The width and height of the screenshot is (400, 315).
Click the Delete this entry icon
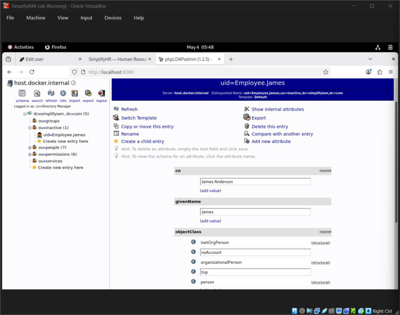pos(247,126)
